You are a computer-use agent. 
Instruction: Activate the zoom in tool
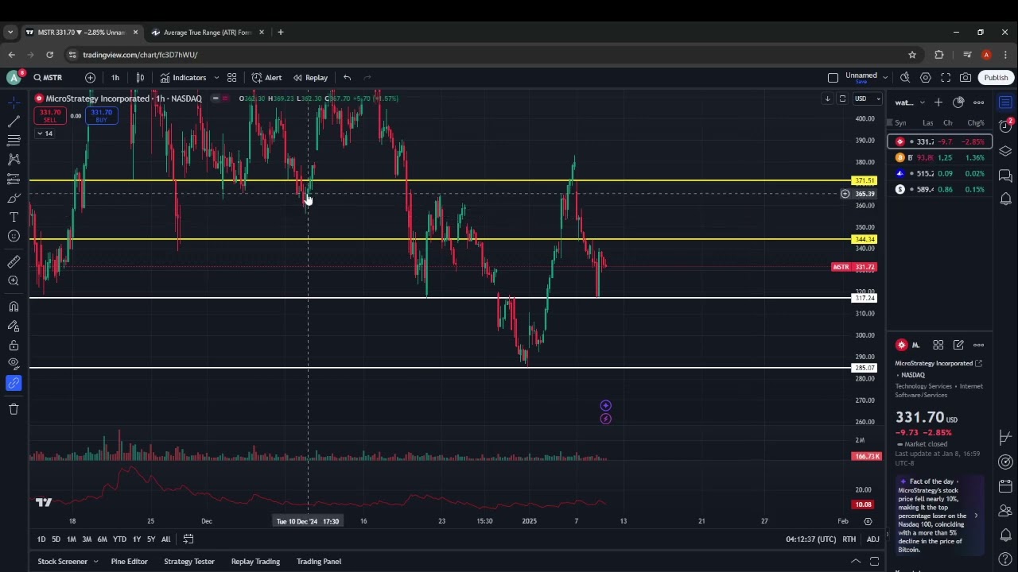(x=14, y=280)
